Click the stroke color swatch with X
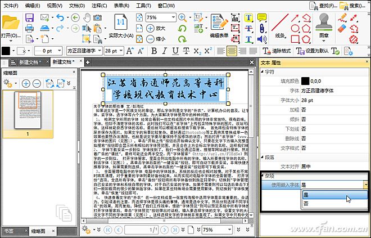The height and width of the screenshot is (238, 371). [21, 51]
